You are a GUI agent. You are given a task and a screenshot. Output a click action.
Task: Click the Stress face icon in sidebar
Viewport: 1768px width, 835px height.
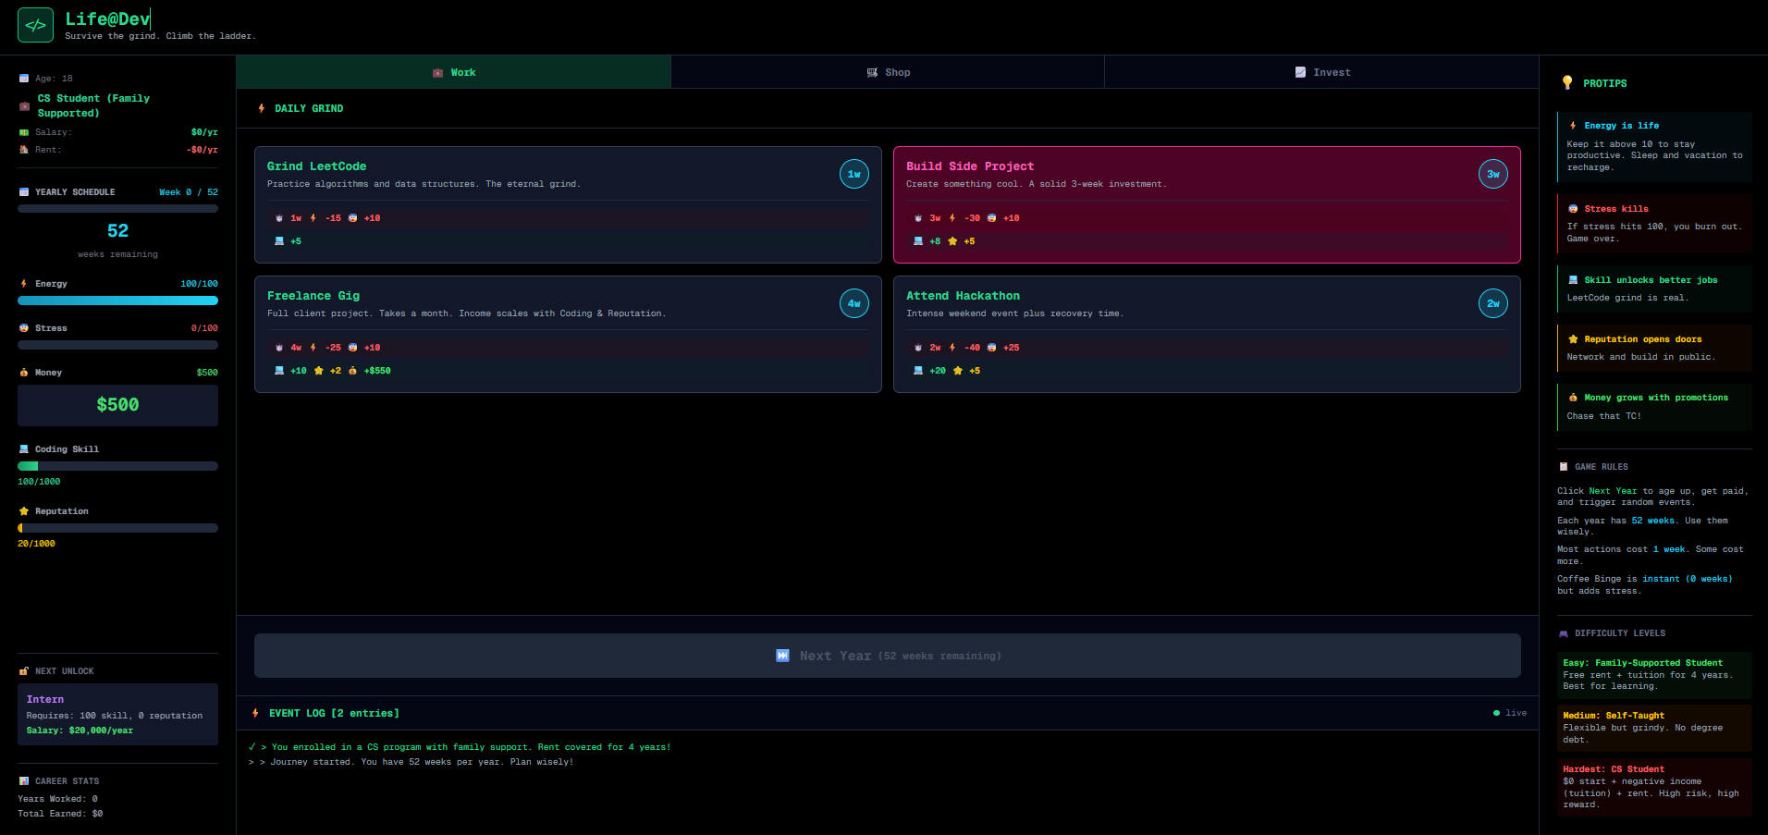click(24, 328)
